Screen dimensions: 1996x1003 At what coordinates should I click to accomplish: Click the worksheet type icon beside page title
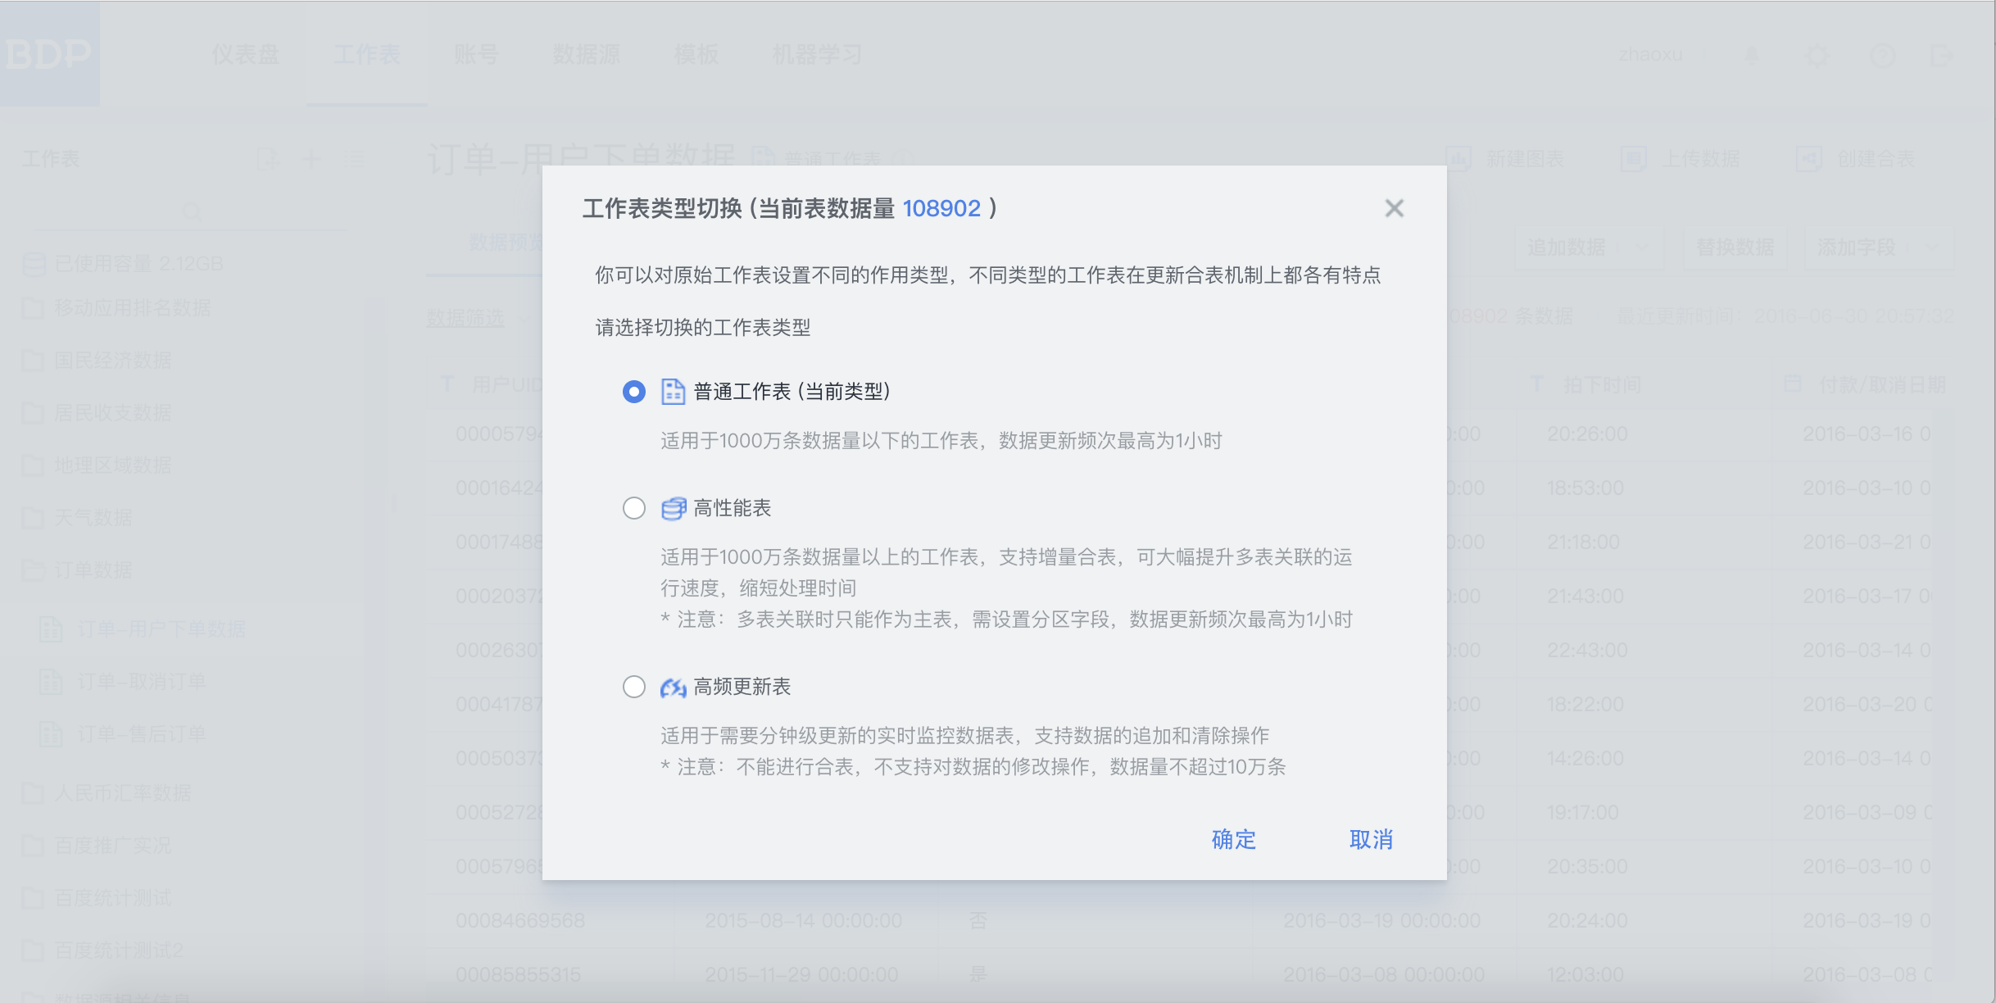tap(763, 158)
